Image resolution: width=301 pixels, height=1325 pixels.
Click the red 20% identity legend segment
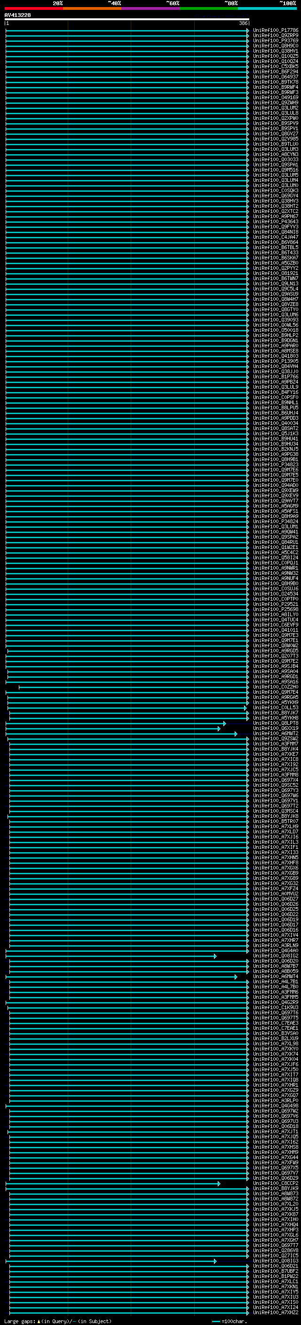(x=33, y=8)
